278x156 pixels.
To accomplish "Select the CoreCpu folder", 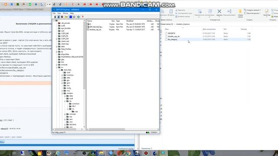I will [69, 75].
